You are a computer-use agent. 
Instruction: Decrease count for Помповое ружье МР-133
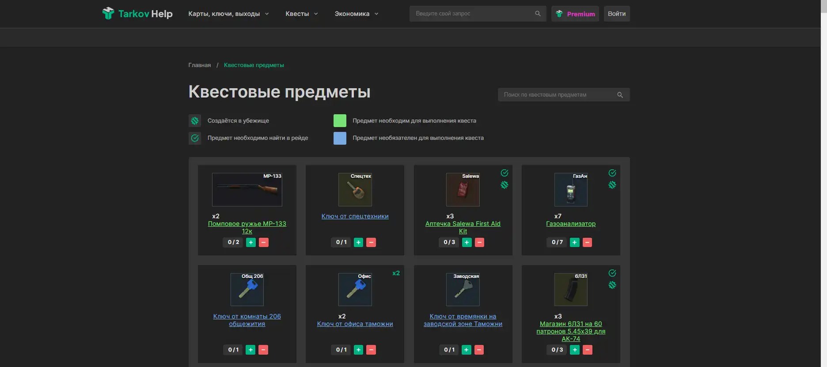point(264,242)
